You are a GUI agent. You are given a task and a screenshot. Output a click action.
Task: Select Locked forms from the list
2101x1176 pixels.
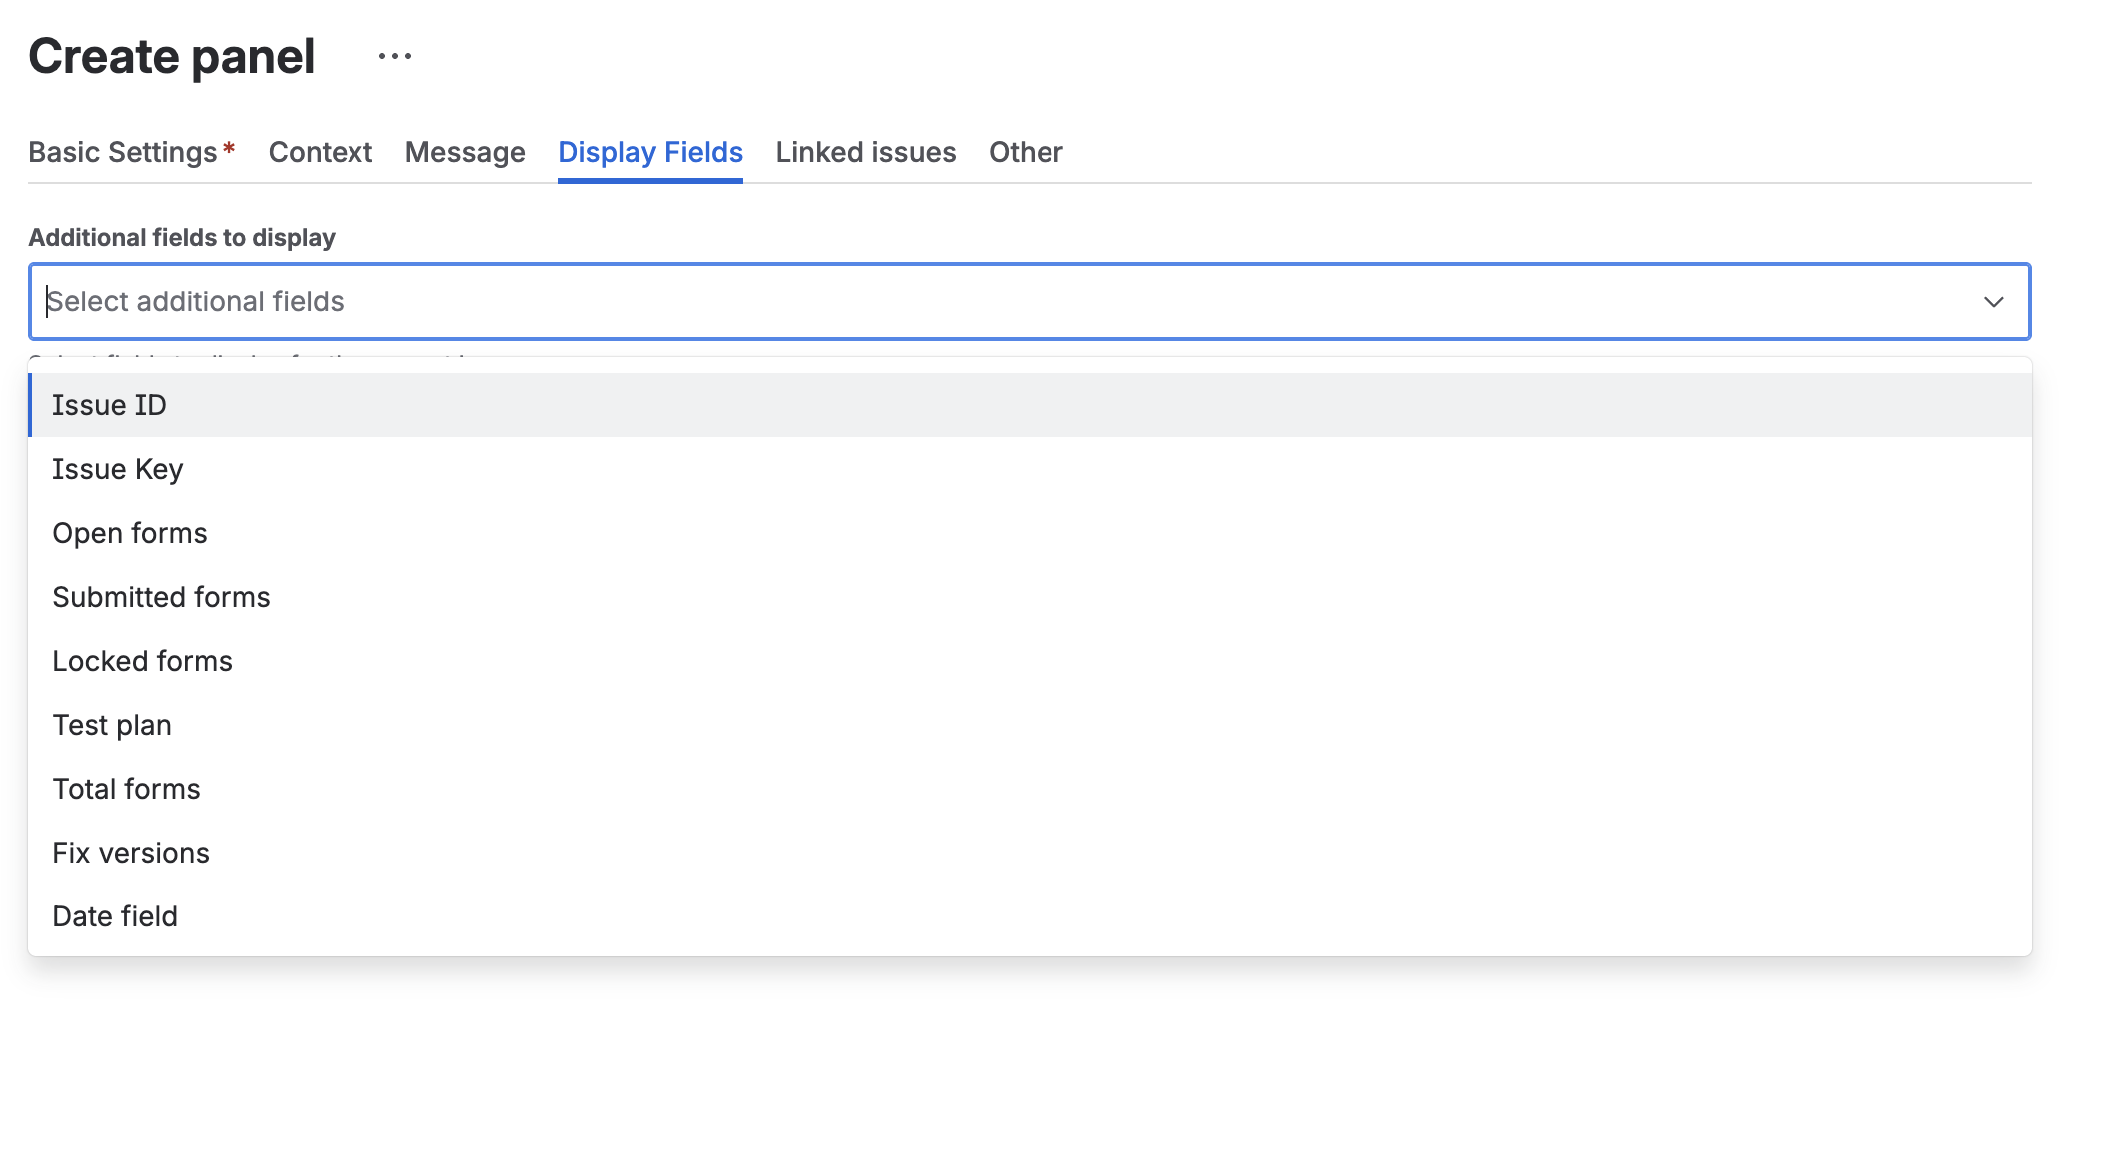coord(142,661)
